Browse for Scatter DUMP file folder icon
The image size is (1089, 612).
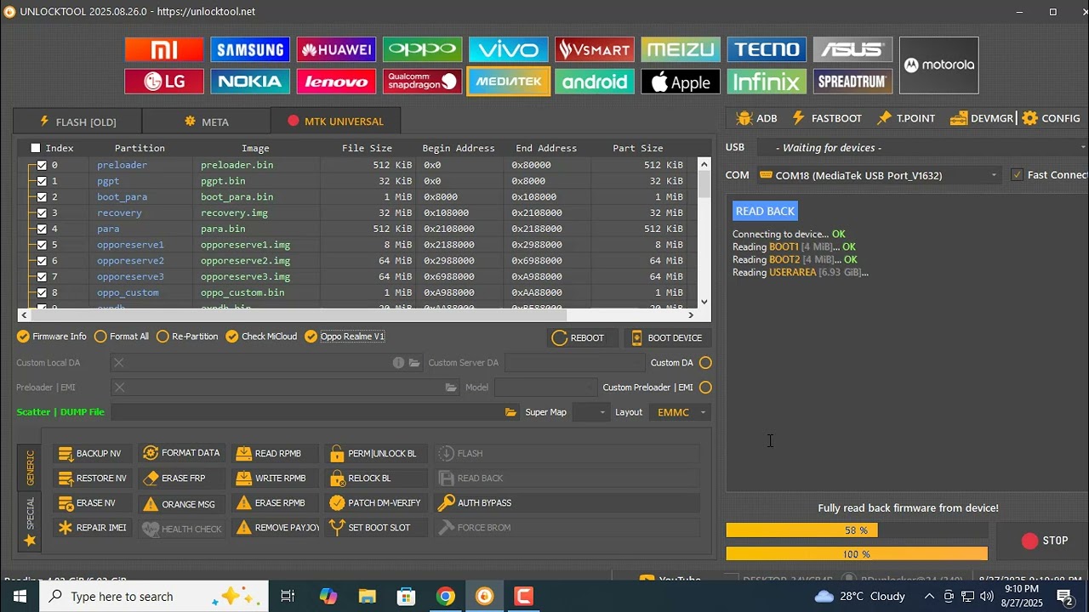pos(510,412)
